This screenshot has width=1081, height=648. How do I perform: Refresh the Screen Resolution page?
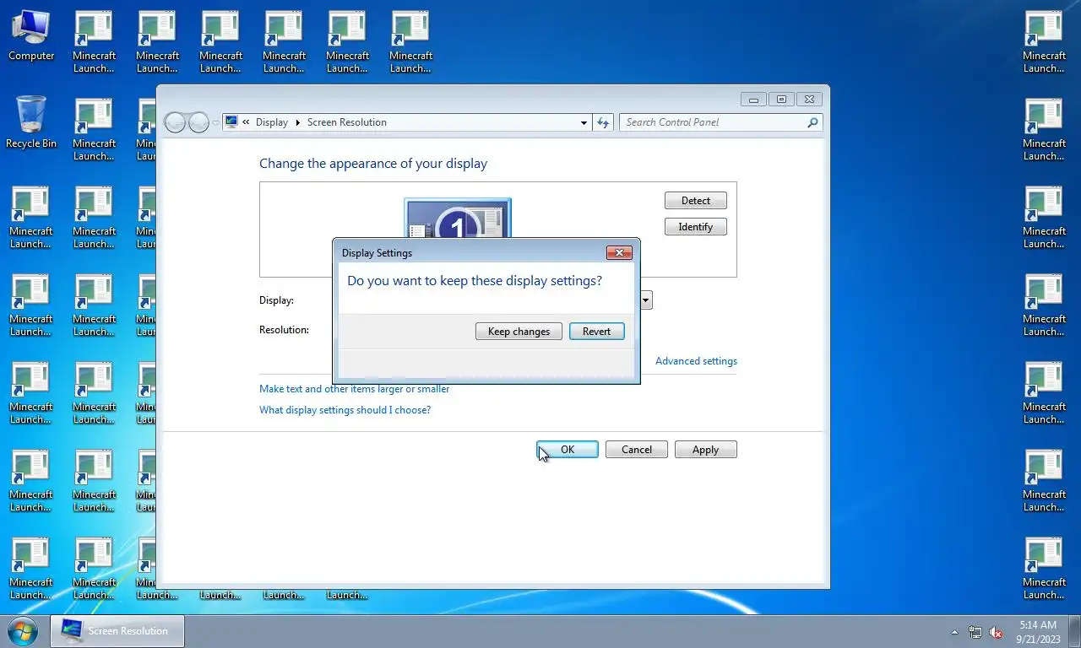[x=603, y=122]
